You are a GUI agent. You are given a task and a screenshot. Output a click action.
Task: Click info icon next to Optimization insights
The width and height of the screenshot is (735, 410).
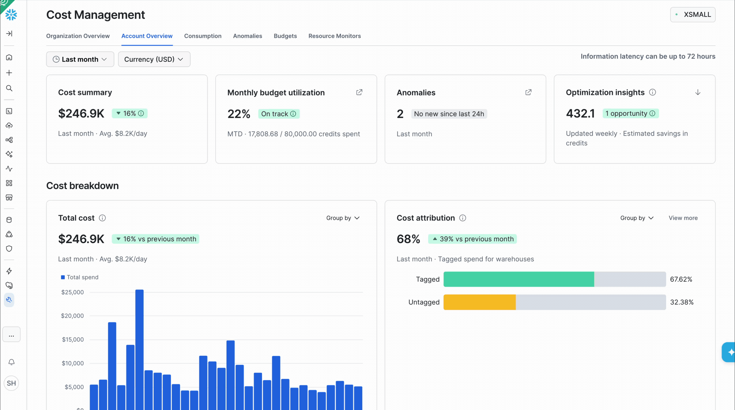(x=653, y=92)
